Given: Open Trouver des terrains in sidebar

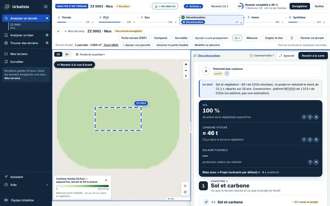Looking at the screenshot, I should coord(26,43).
